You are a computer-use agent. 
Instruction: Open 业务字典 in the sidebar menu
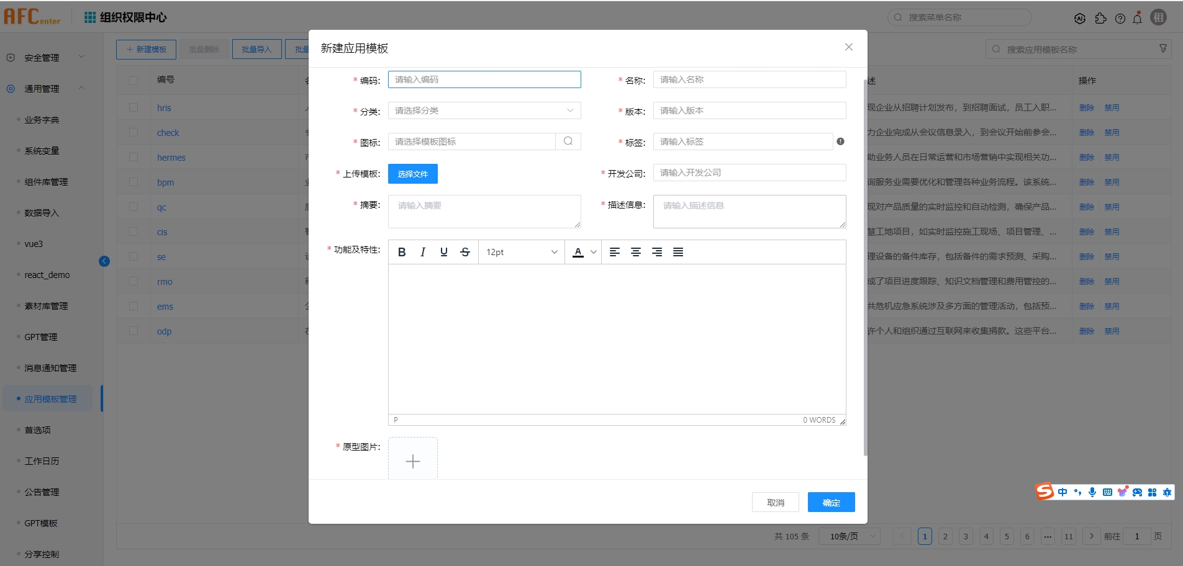[x=42, y=120]
